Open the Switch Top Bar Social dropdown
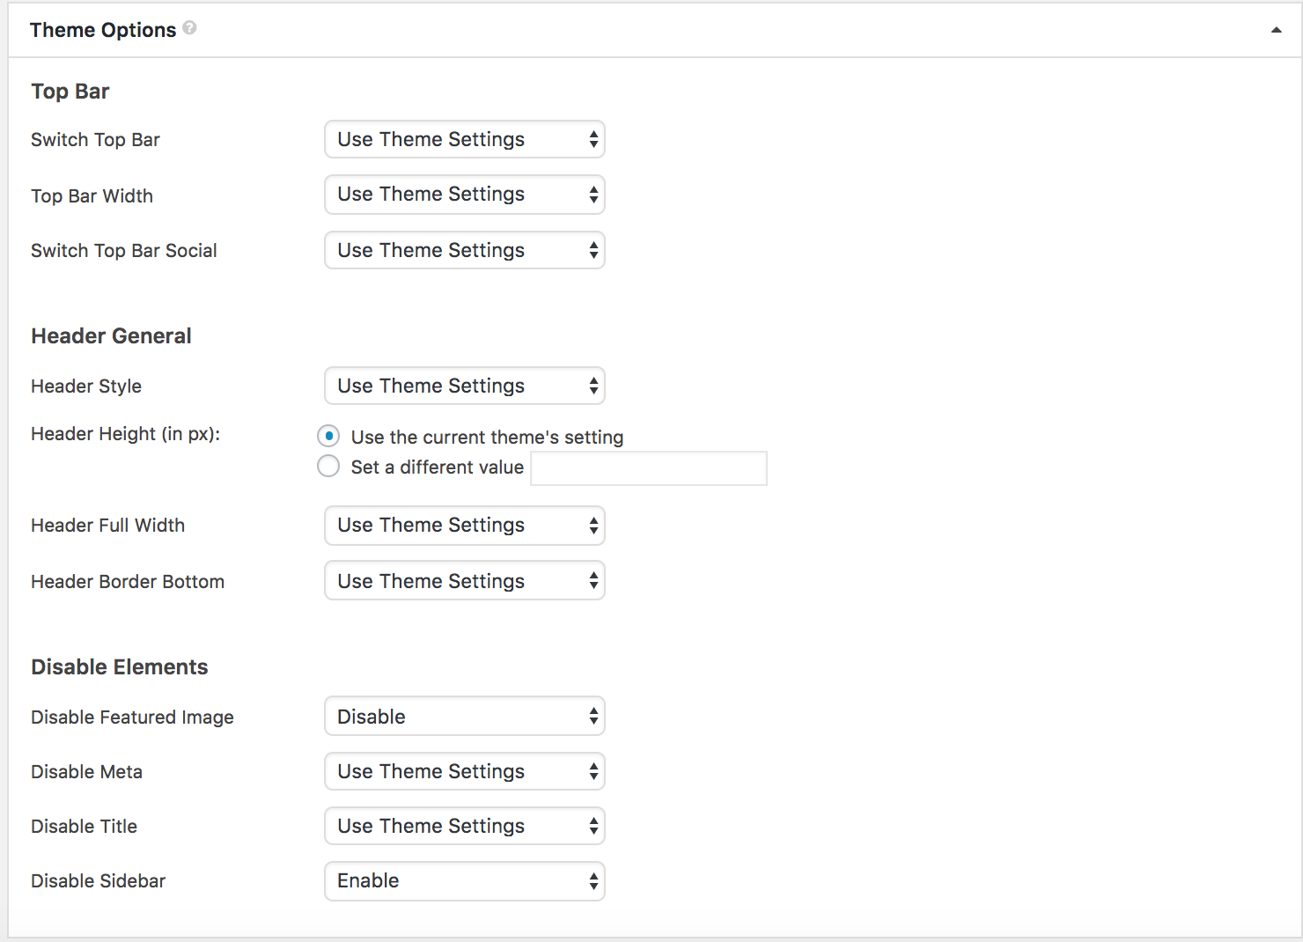This screenshot has height=942, width=1303. 465,250
